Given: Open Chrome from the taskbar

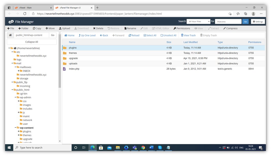Looking at the screenshot, I should 143,148.
